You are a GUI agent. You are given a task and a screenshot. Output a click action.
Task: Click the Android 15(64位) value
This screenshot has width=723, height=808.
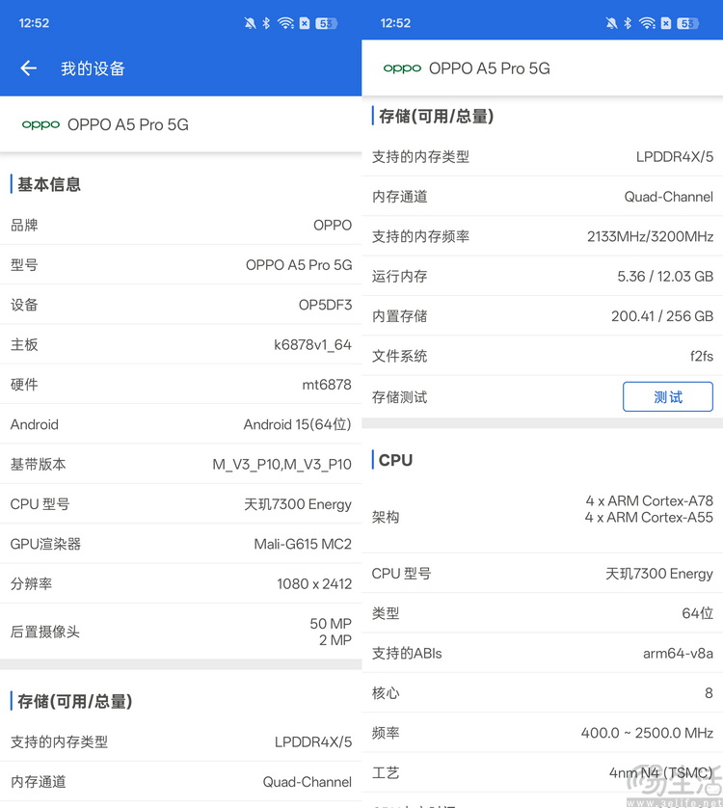pos(297,424)
